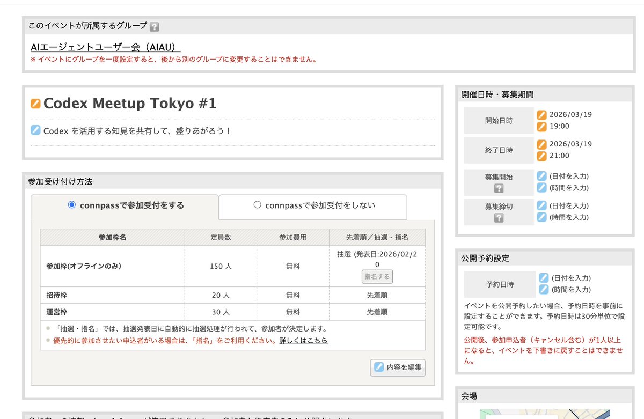Click the orange edit icon before Codex Meetup Tokyo #1
The image size is (644, 419).
[36, 104]
